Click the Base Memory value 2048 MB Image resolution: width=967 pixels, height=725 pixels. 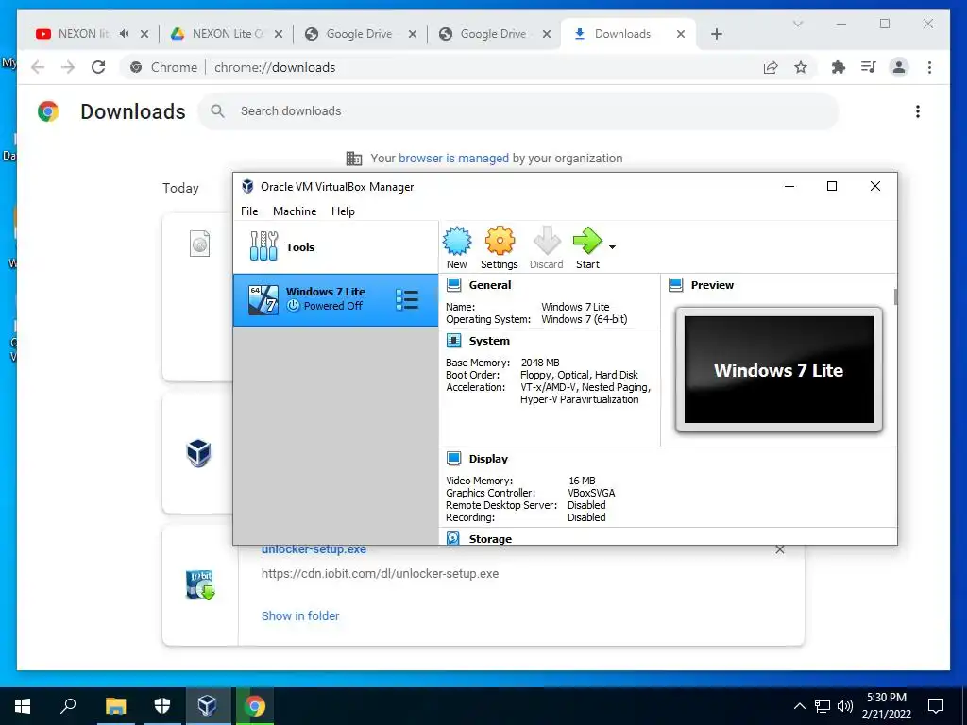[540, 362]
